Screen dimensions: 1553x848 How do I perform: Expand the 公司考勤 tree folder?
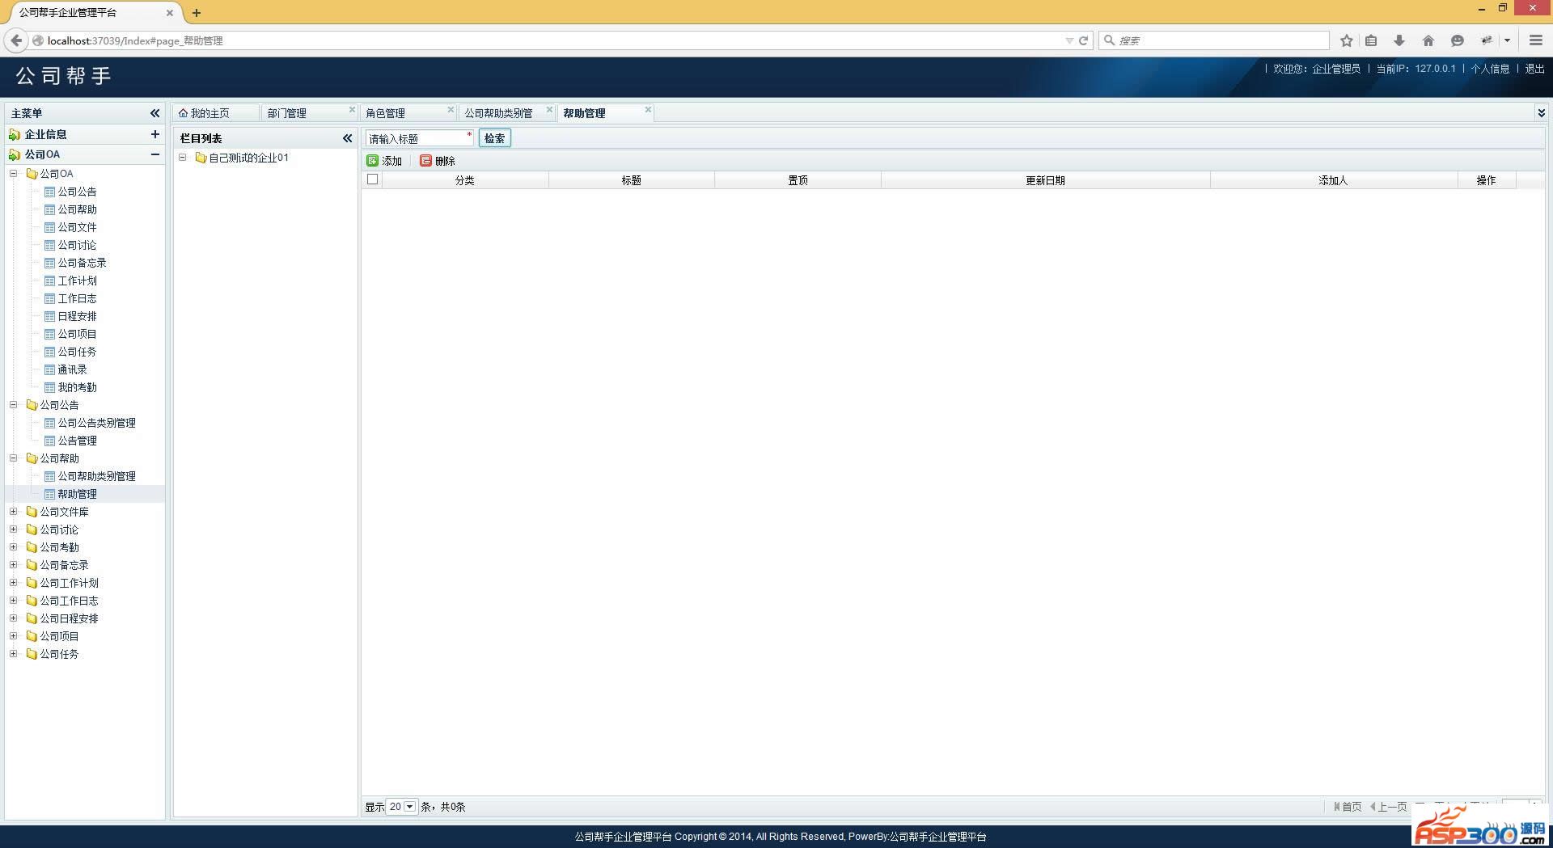point(13,547)
